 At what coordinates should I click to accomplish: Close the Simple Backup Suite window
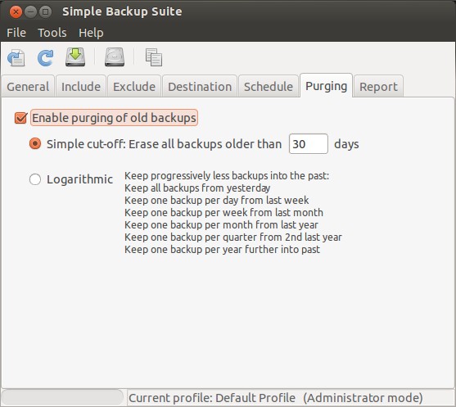pyautogui.click(x=16, y=12)
